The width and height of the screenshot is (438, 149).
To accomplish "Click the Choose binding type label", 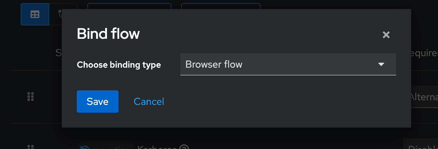I will click(x=119, y=65).
